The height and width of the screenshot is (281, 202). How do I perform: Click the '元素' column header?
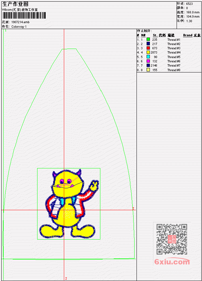pyautogui.click(x=197, y=35)
